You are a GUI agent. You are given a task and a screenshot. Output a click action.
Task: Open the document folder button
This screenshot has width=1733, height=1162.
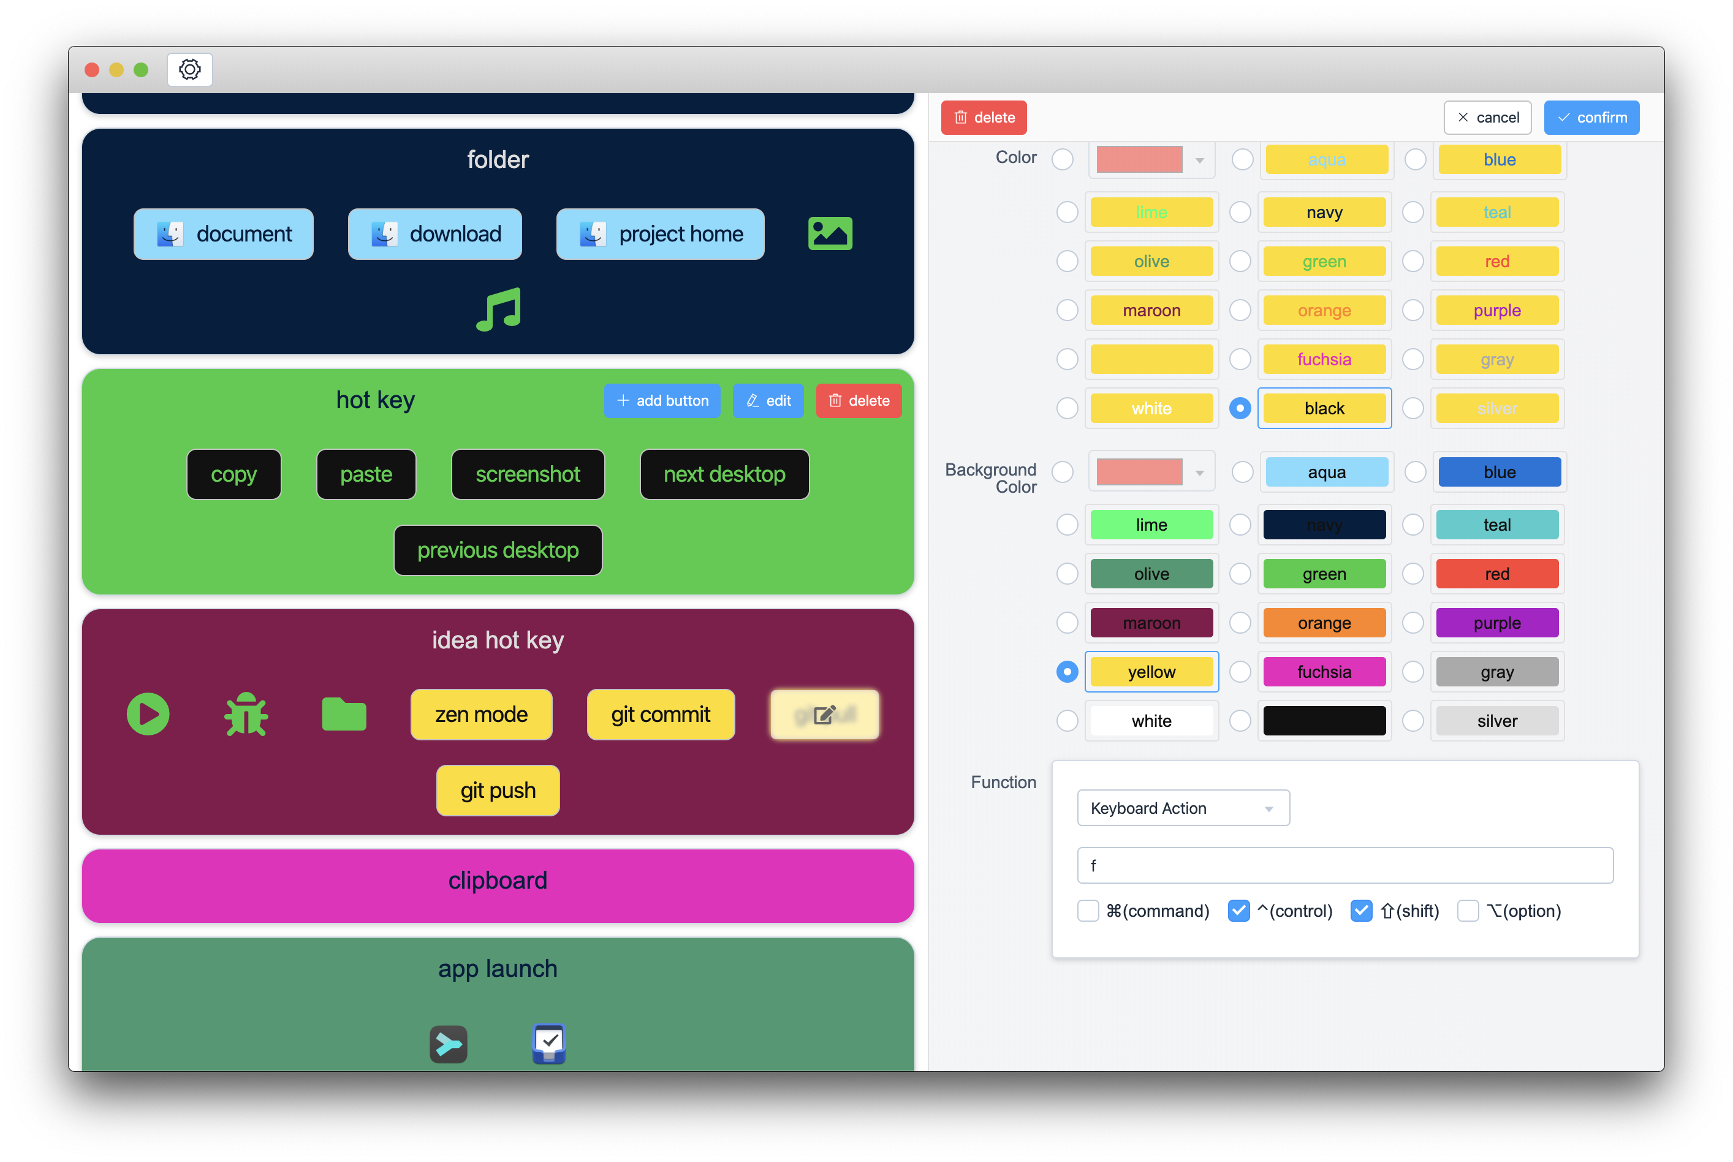(223, 234)
